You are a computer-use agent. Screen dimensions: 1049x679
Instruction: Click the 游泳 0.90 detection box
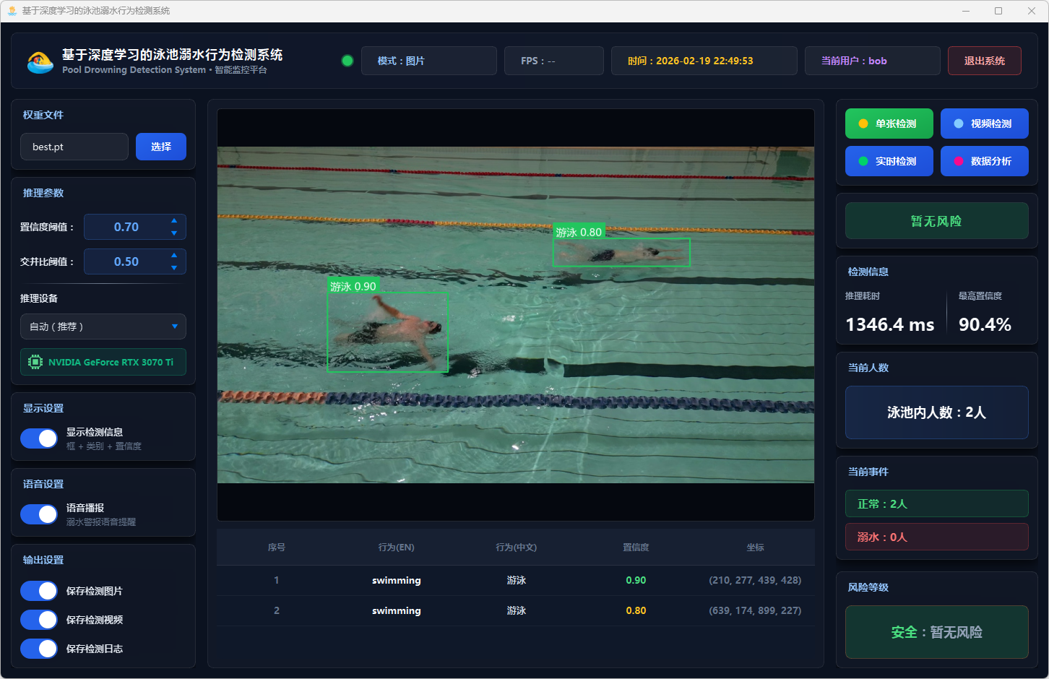387,331
